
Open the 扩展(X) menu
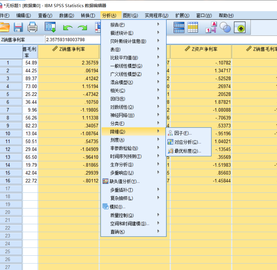182,15
